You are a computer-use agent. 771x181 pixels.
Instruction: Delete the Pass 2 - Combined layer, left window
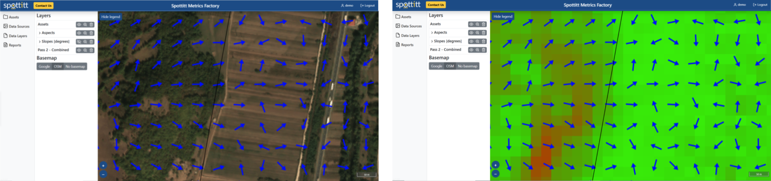point(91,50)
